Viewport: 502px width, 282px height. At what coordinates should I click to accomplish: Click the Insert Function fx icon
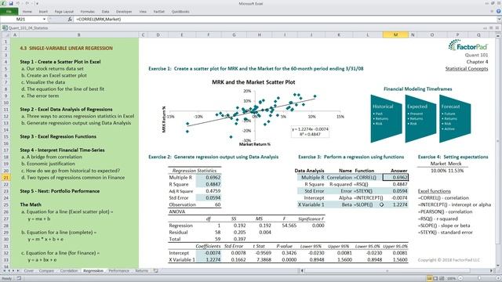point(70,19)
